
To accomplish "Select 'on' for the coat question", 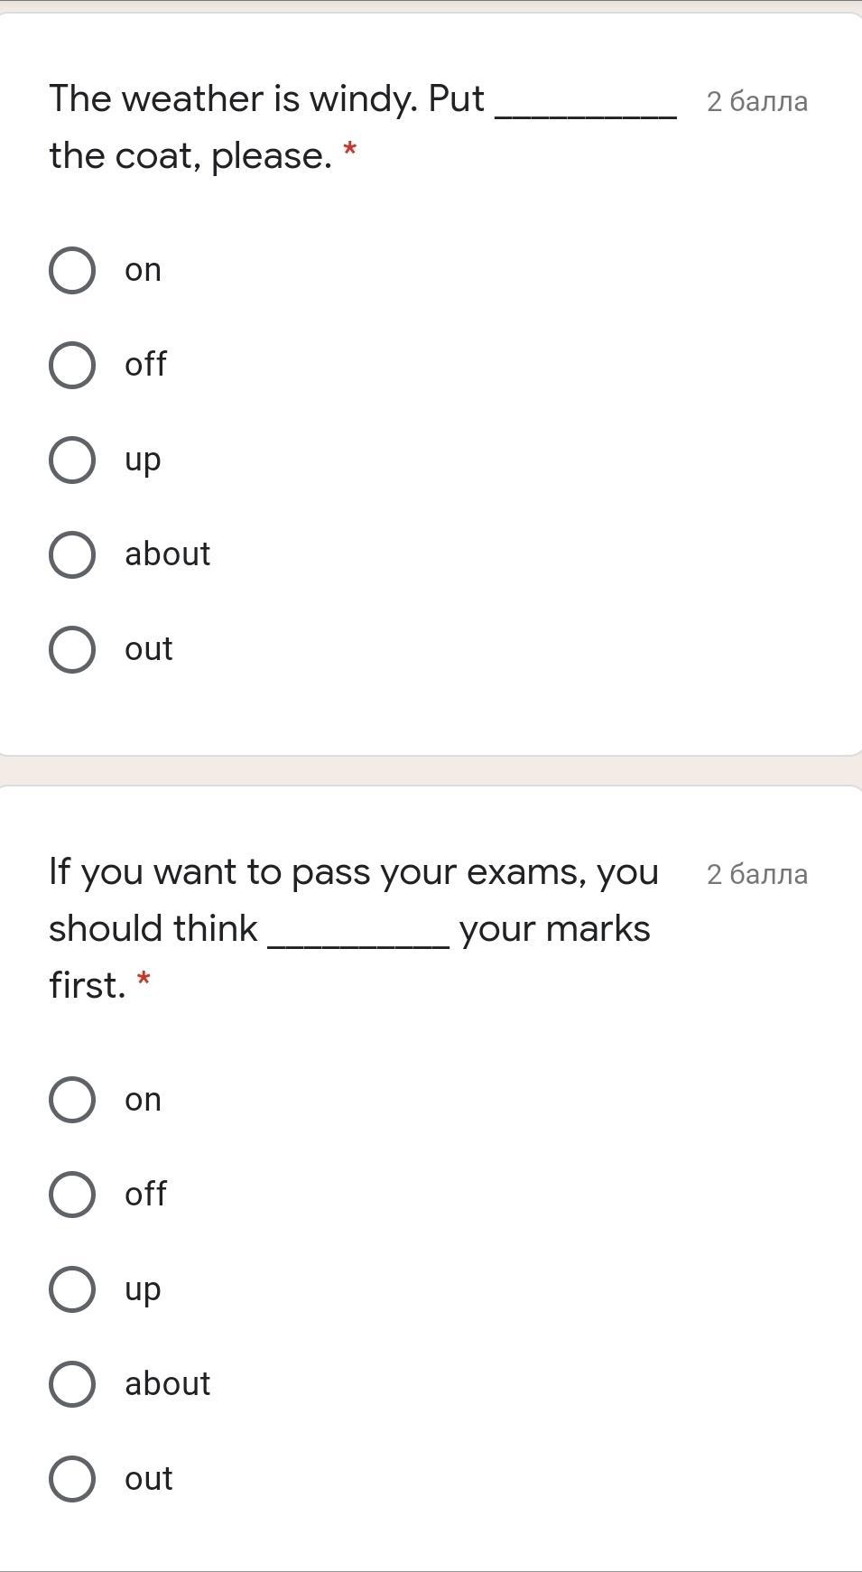I will coord(72,270).
